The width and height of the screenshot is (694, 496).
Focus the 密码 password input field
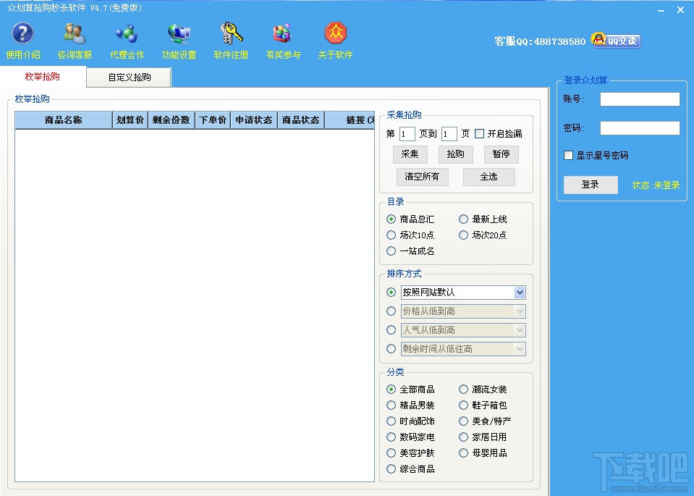click(640, 128)
